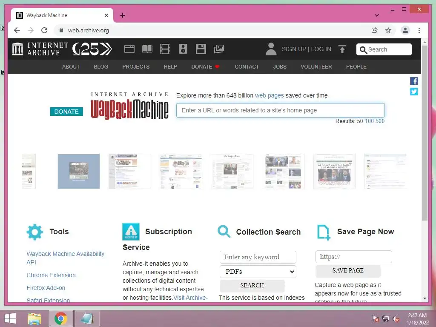Bookmark this tab with star icon
The height and width of the screenshot is (327, 436).
pyautogui.click(x=388, y=30)
